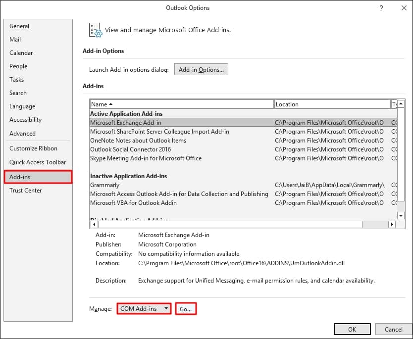This screenshot has height=339, width=413.
Task: Open Customize Ribbon settings
Action: (38, 148)
